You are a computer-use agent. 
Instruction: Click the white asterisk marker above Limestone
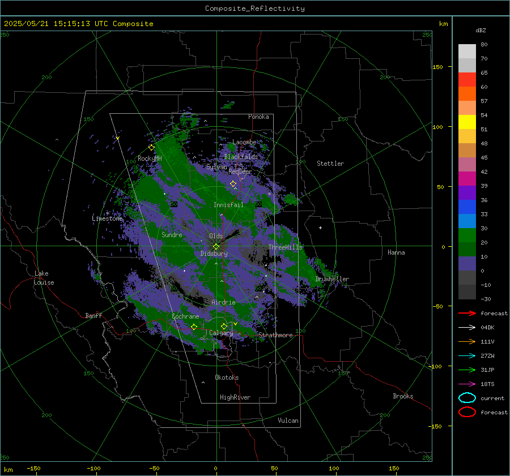(x=108, y=213)
